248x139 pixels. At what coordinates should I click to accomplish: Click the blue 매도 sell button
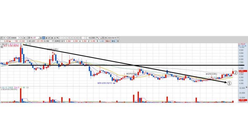click(113, 41)
